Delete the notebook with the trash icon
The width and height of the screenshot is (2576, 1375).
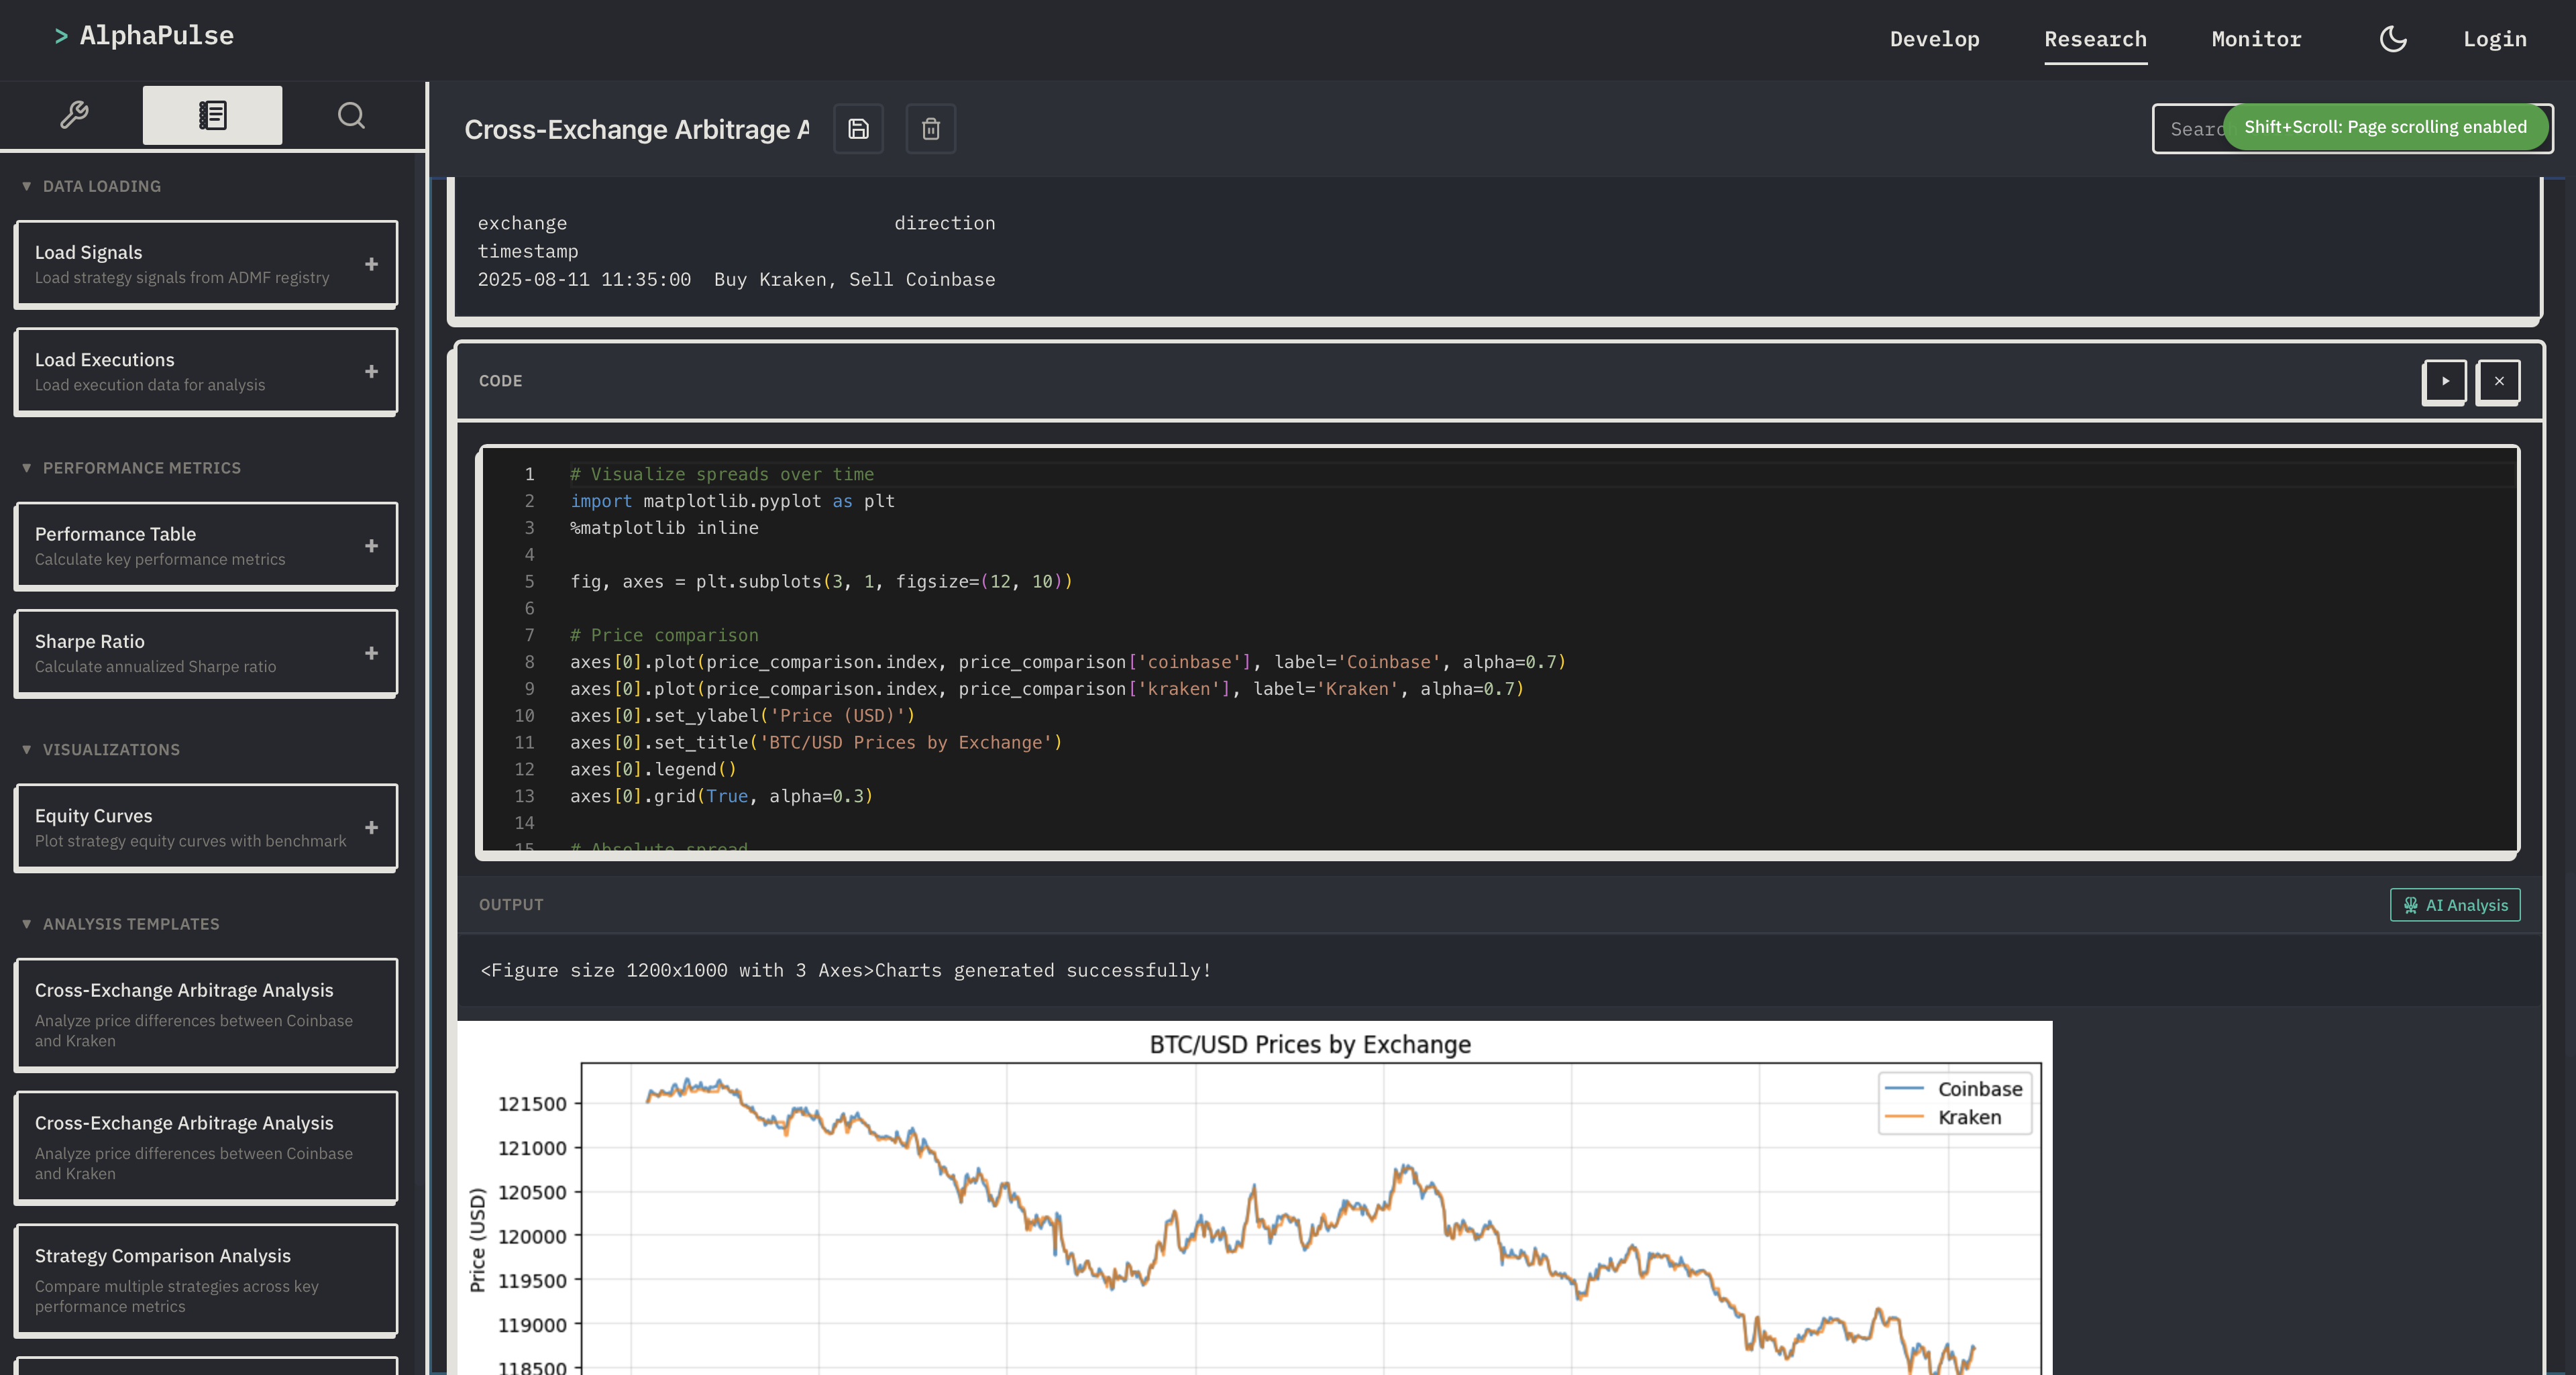(x=930, y=129)
